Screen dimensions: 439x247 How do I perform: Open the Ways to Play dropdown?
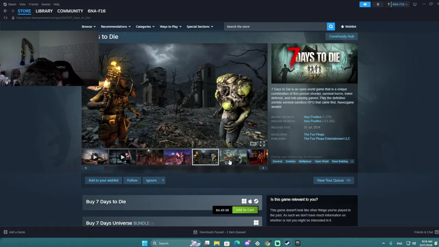(170, 26)
